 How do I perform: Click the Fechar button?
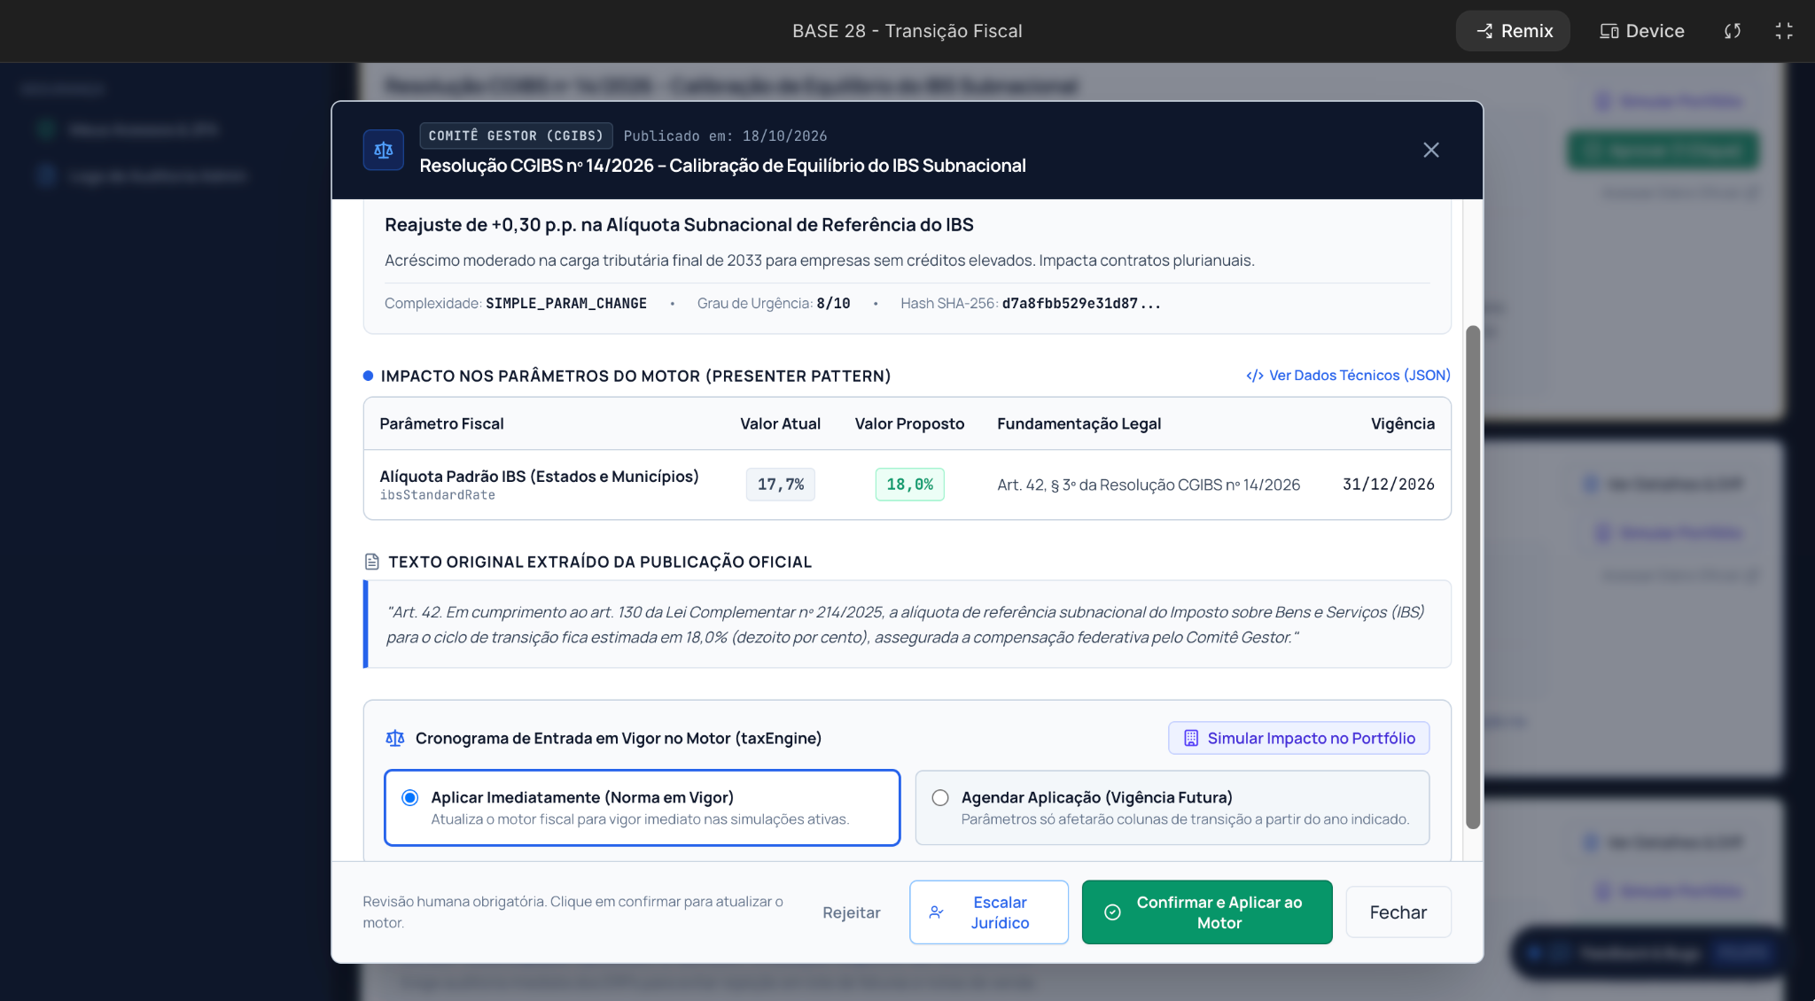[x=1398, y=912]
